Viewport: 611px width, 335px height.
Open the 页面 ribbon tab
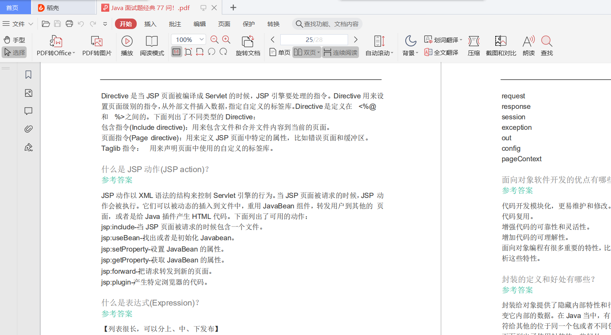(224, 24)
